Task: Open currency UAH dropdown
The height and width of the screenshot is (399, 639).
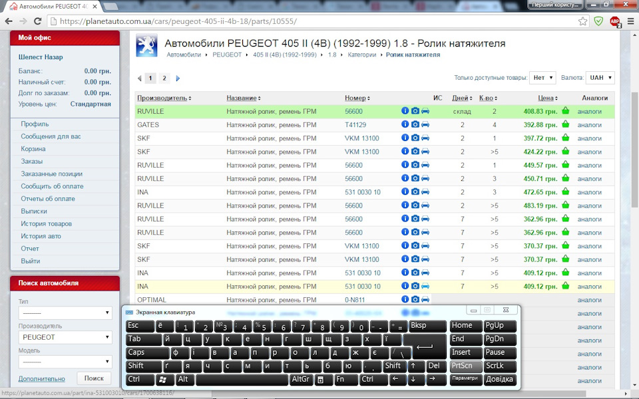Action: pyautogui.click(x=600, y=77)
